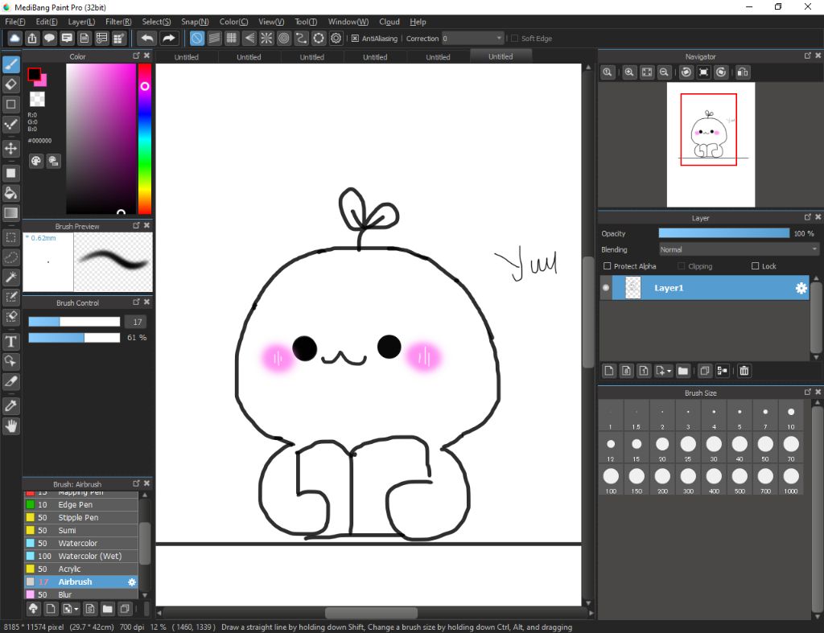The height and width of the screenshot is (633, 824).
Task: Undock the Navigator panel
Action: click(807, 55)
